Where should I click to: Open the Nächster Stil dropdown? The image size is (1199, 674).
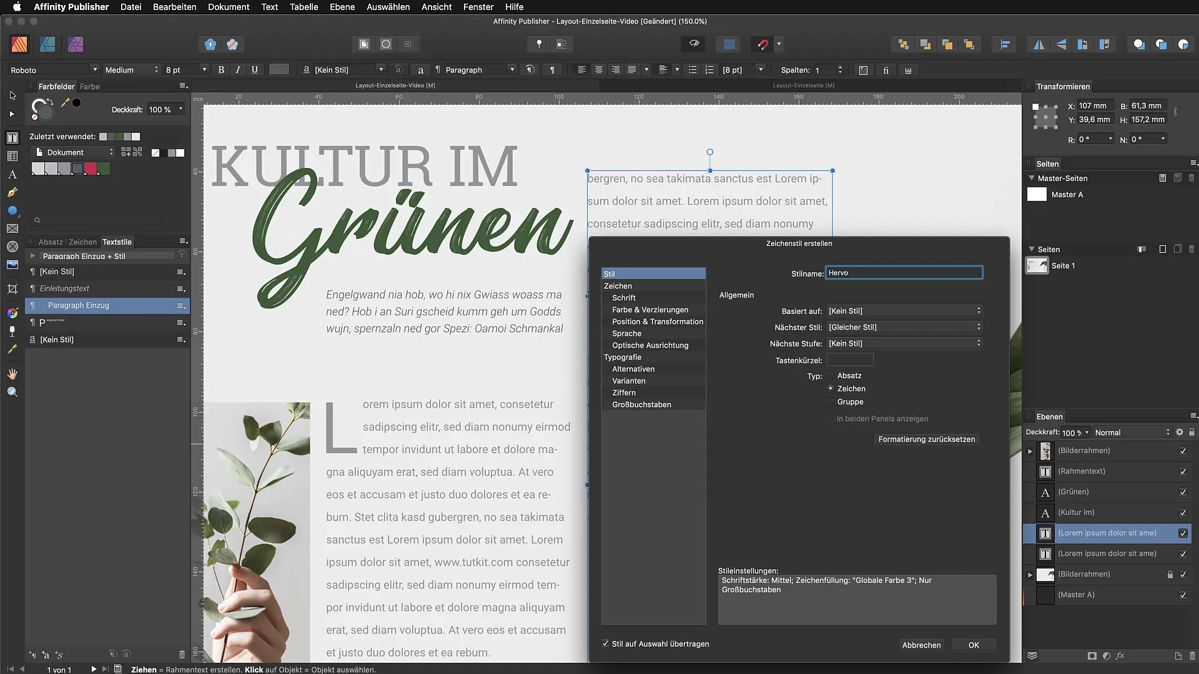[904, 327]
